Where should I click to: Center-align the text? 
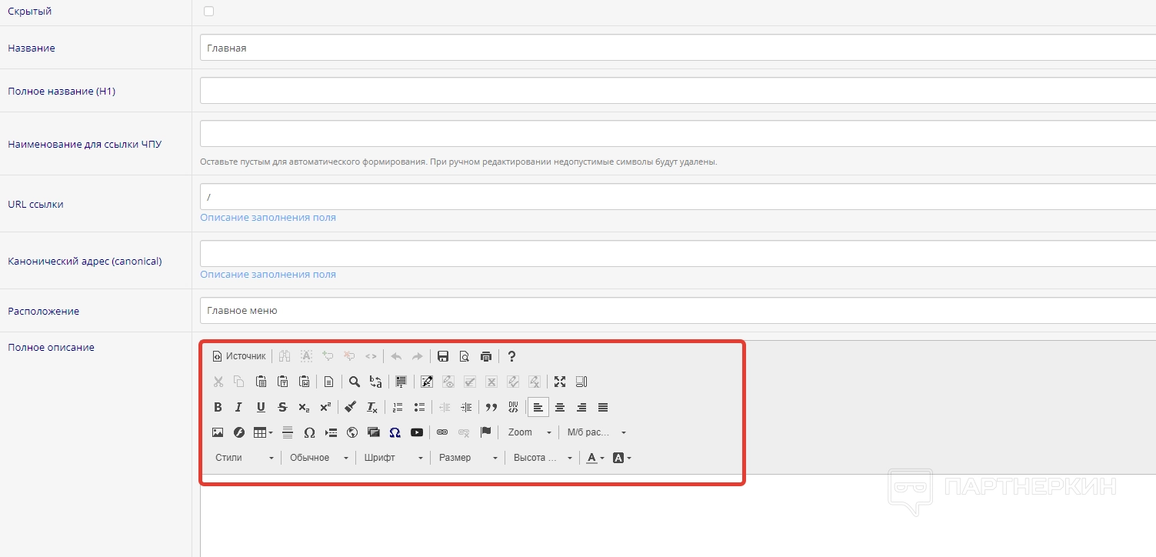click(x=560, y=407)
